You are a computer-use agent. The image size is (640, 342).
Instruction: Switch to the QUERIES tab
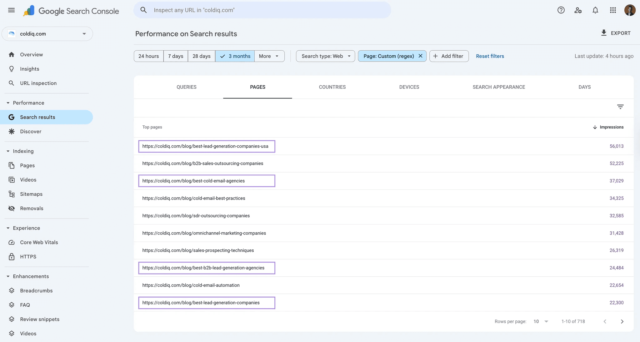pos(186,87)
